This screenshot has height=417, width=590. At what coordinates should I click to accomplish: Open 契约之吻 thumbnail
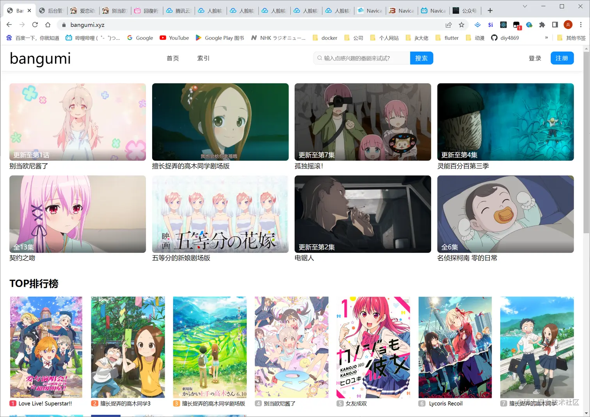point(78,214)
